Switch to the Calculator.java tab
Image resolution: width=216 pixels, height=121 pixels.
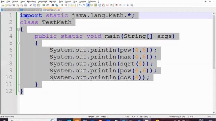pos(10,10)
